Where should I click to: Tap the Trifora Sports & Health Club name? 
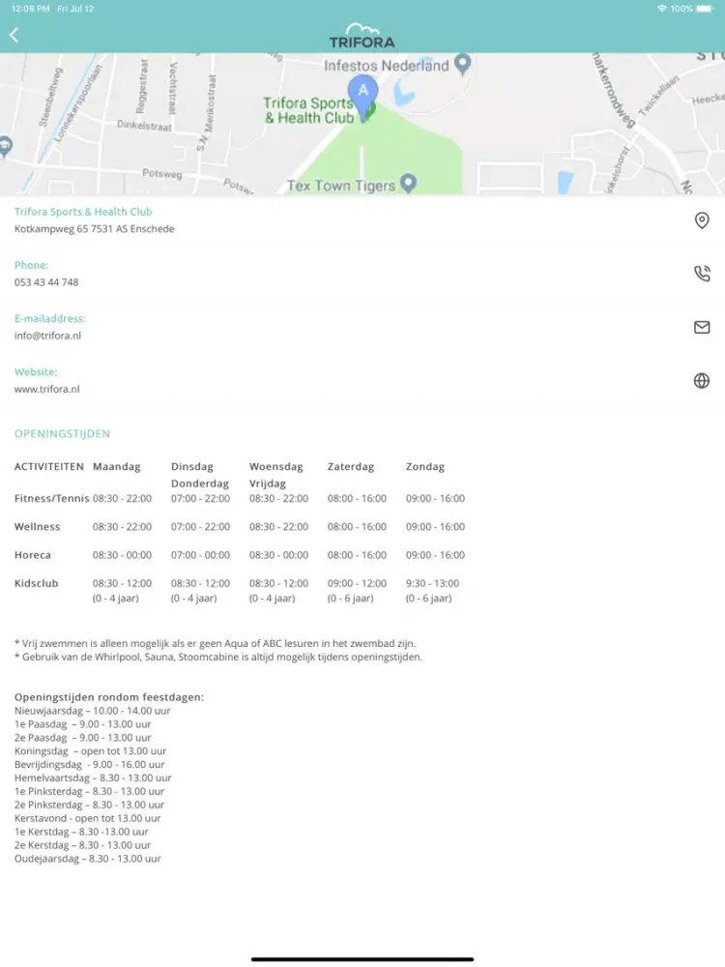(x=83, y=212)
